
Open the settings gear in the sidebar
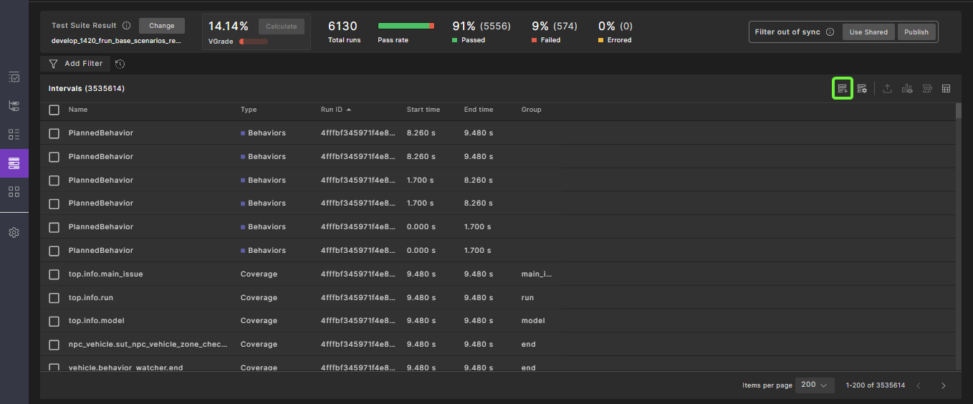[x=14, y=233]
